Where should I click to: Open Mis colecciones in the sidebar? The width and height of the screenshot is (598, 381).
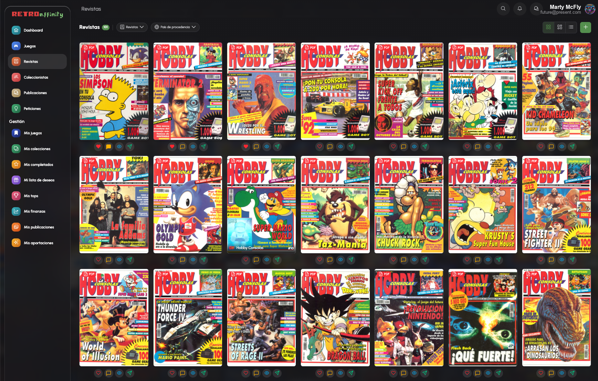coord(37,149)
